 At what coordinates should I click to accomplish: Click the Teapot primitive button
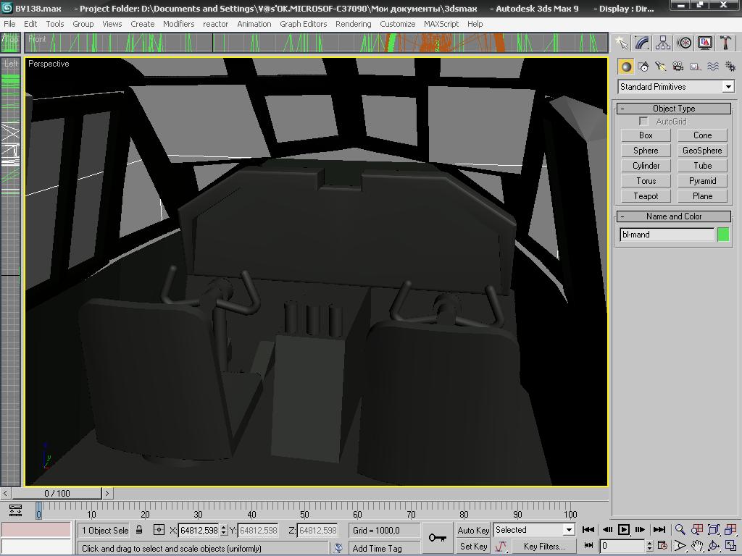coord(646,196)
